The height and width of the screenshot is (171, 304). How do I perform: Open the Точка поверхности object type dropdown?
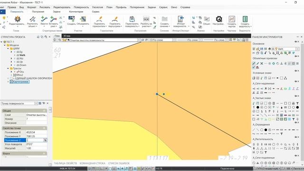[x=36, y=104]
